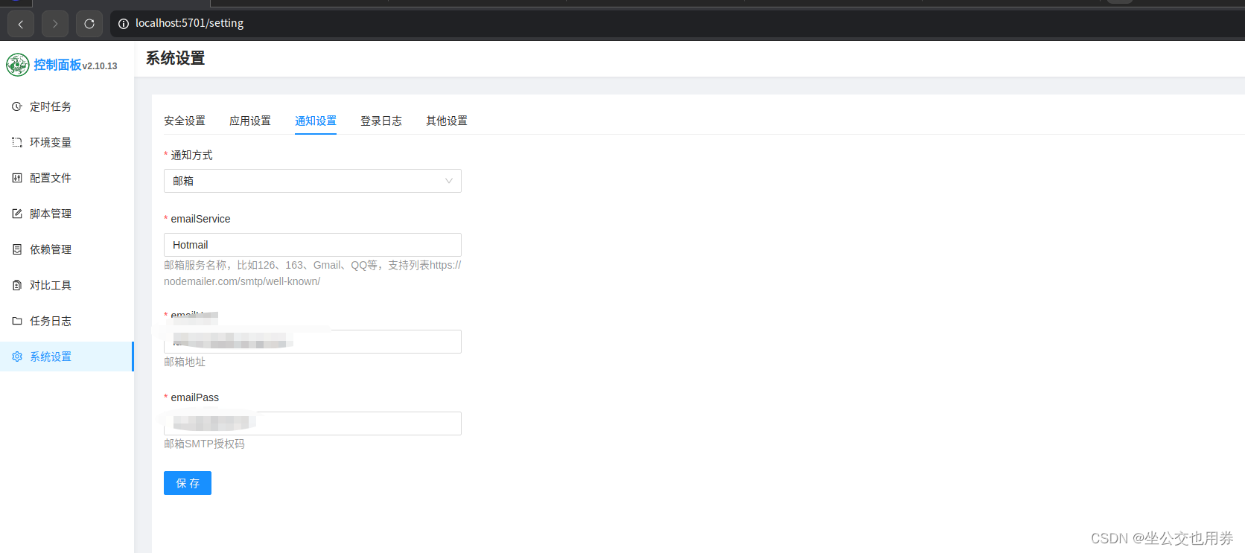Click the 邮箱地址 hint text
Viewport: 1245px width, 553px height.
[185, 362]
